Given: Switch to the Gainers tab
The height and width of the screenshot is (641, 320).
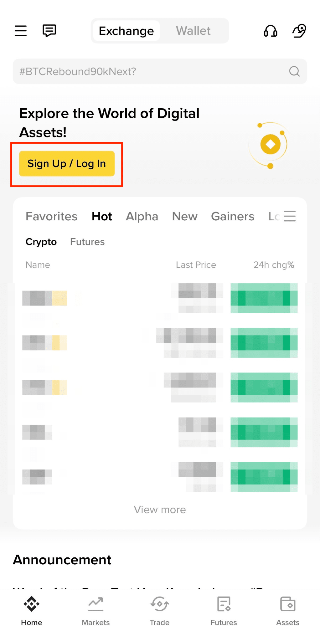Looking at the screenshot, I should click(x=232, y=216).
